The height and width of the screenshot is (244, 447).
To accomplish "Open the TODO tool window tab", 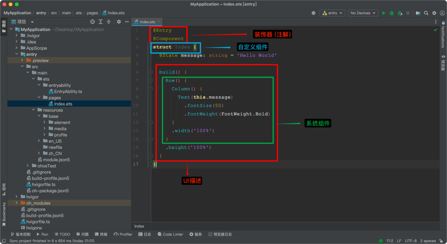I will point(62,234).
